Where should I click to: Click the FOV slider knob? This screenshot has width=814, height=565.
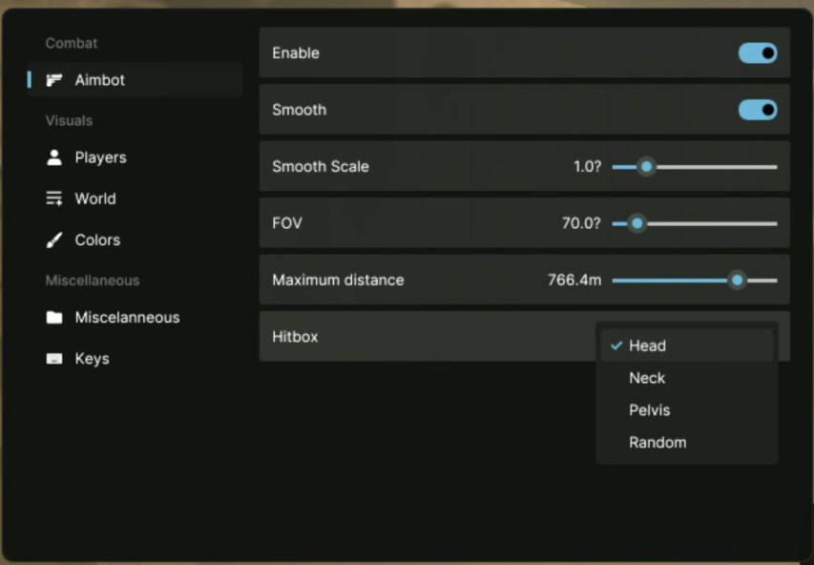637,224
